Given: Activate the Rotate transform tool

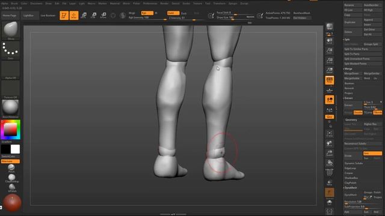Looking at the screenshot, I should [x=103, y=16].
